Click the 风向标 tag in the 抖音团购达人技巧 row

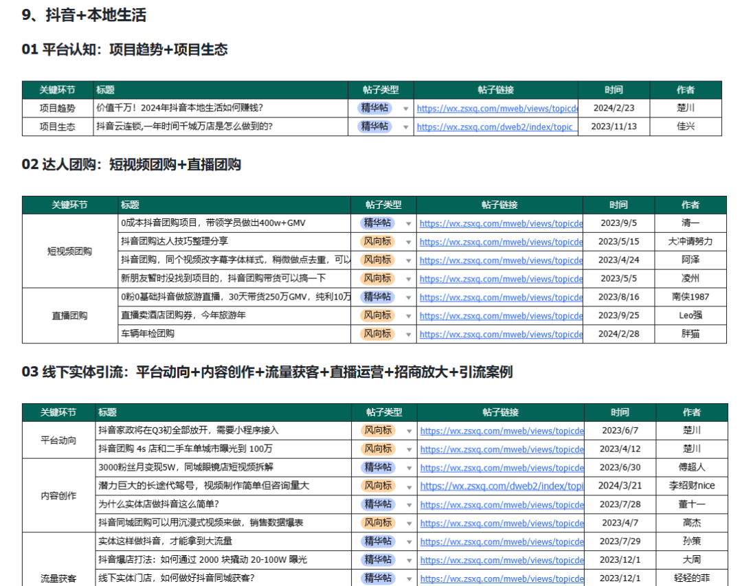[378, 241]
